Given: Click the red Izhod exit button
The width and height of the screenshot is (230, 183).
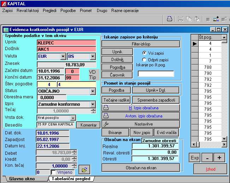Looking at the screenshot, I should coord(210,169).
